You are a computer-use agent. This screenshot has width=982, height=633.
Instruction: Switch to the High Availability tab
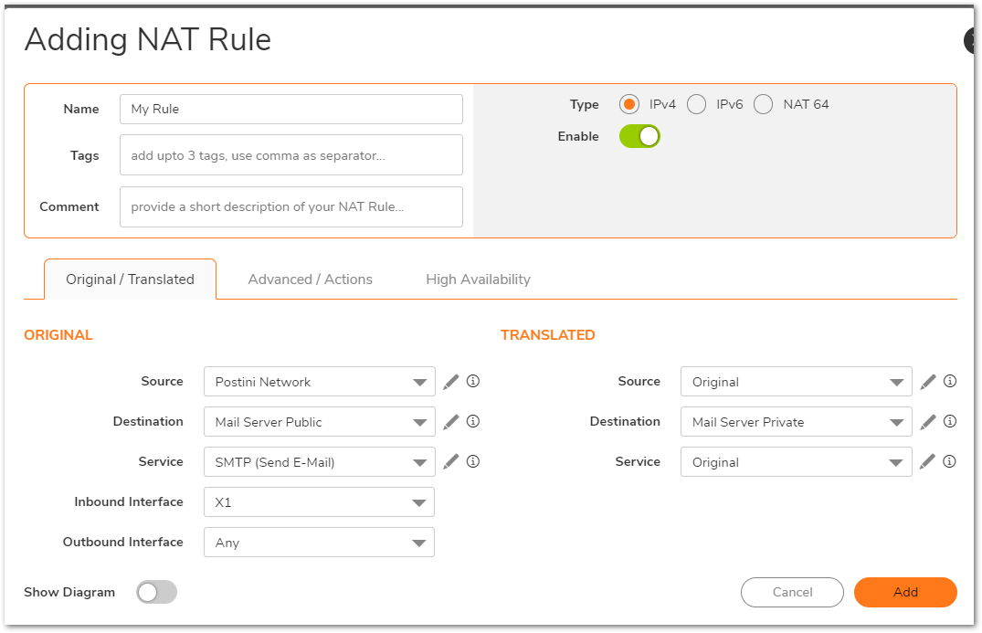tap(479, 280)
